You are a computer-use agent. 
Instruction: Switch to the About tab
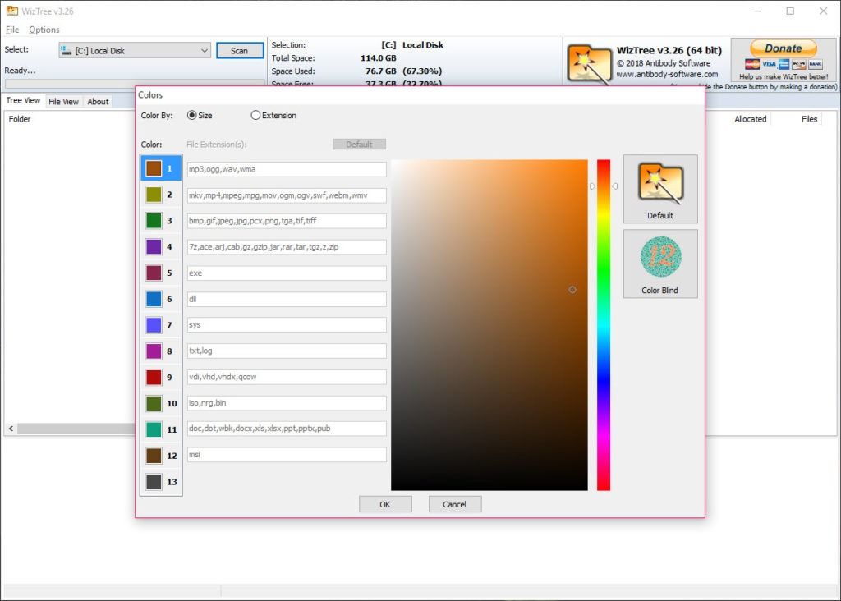(x=98, y=101)
